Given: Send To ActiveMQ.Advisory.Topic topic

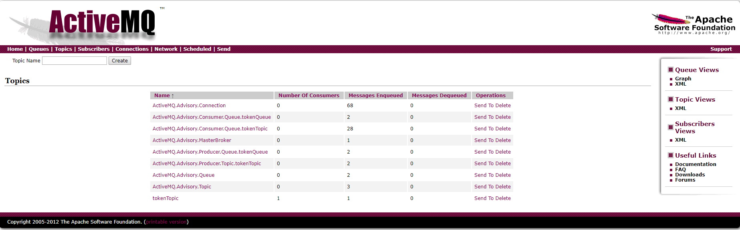Looking at the screenshot, I should pyautogui.click(x=484, y=187).
